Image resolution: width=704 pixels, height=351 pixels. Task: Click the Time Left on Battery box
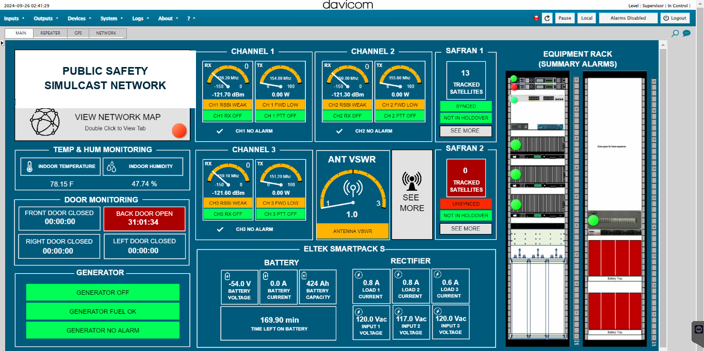[x=279, y=323]
